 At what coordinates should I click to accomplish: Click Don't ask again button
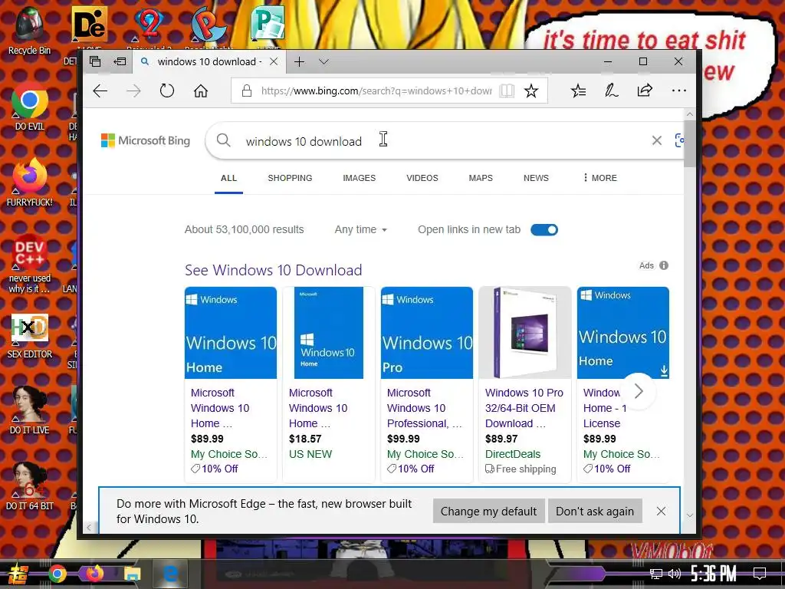pyautogui.click(x=595, y=511)
